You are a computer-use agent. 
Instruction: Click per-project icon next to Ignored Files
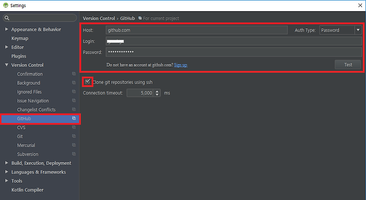[x=74, y=91]
